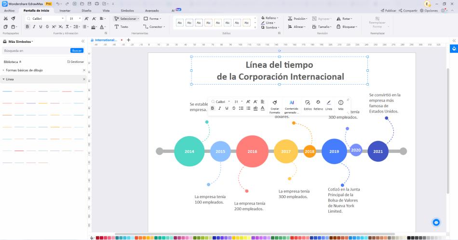Click the undo arrow in title bar
Screen dimensions: 458x240
pyautogui.click(x=57, y=3)
